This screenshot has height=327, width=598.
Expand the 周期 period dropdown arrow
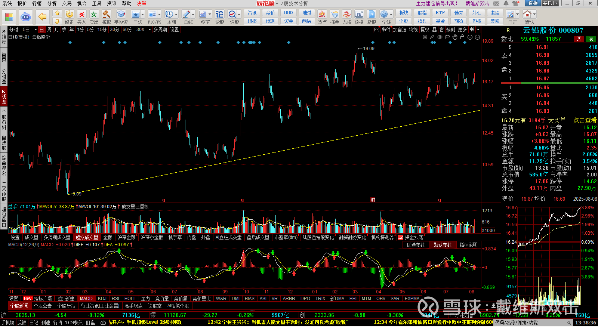point(176,15)
